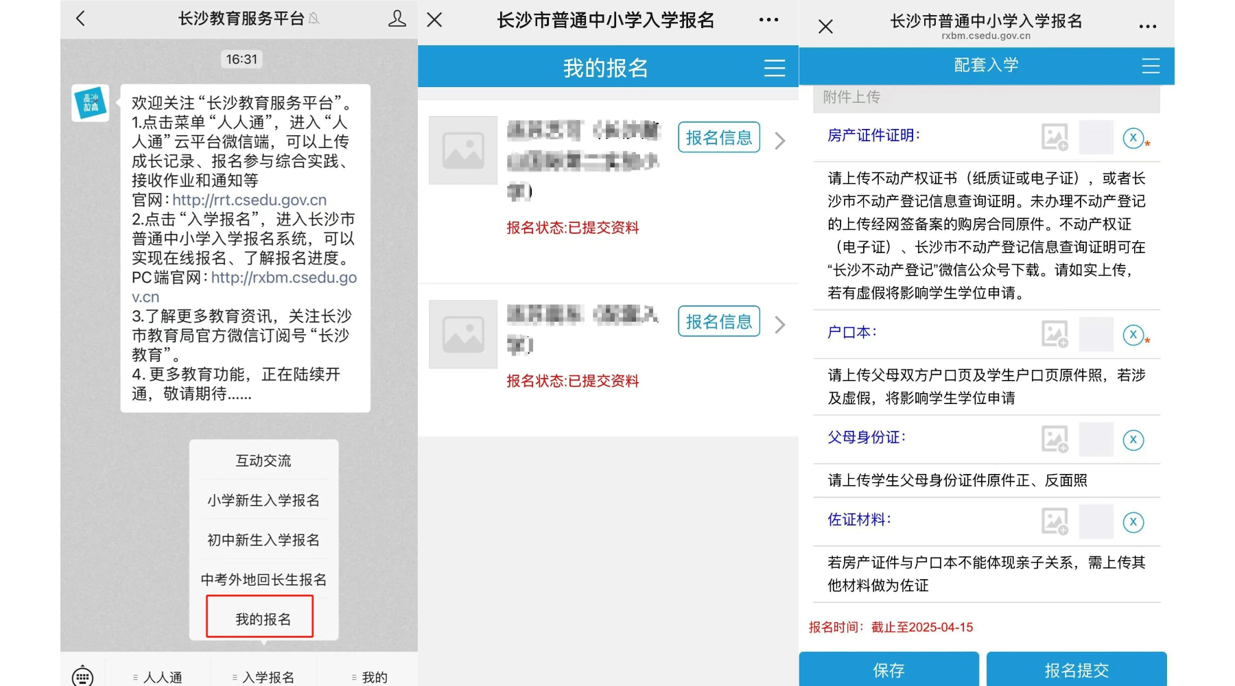Expand the second registration entry chevron

click(779, 325)
